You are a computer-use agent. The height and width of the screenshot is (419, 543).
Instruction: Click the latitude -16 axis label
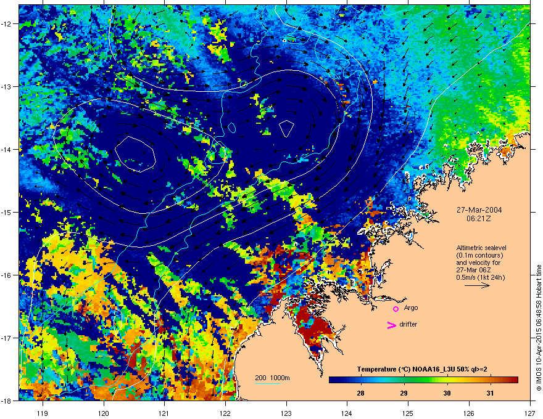click(x=6, y=275)
